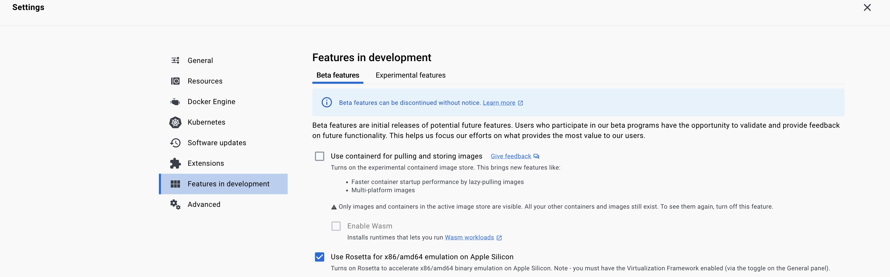
Task: Click 'Installs runtimes that lets you run' text
Action: coord(395,237)
